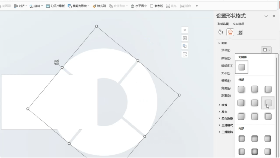
Task: Apply the 外部 shadow preset, bottom row middle
Action: pyautogui.click(x=255, y=117)
